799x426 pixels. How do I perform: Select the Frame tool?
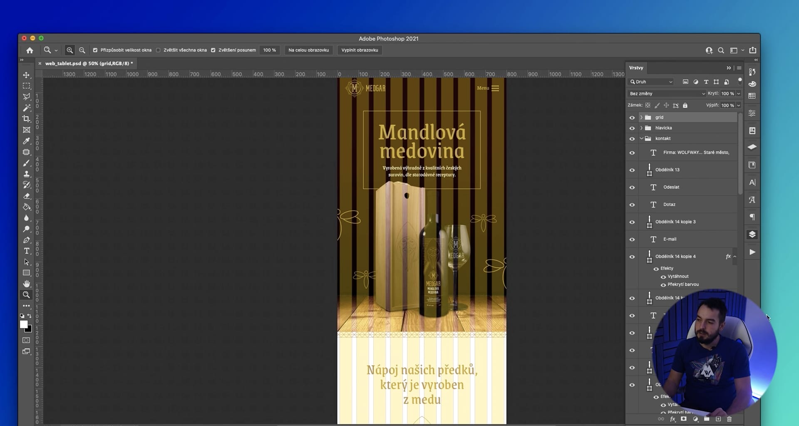pos(26,130)
